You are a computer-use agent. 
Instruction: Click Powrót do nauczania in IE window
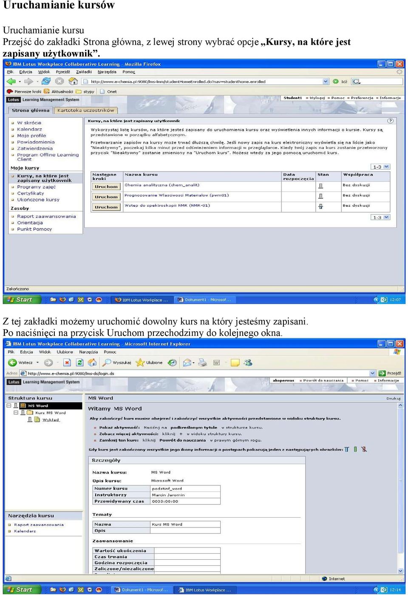[x=323, y=381]
